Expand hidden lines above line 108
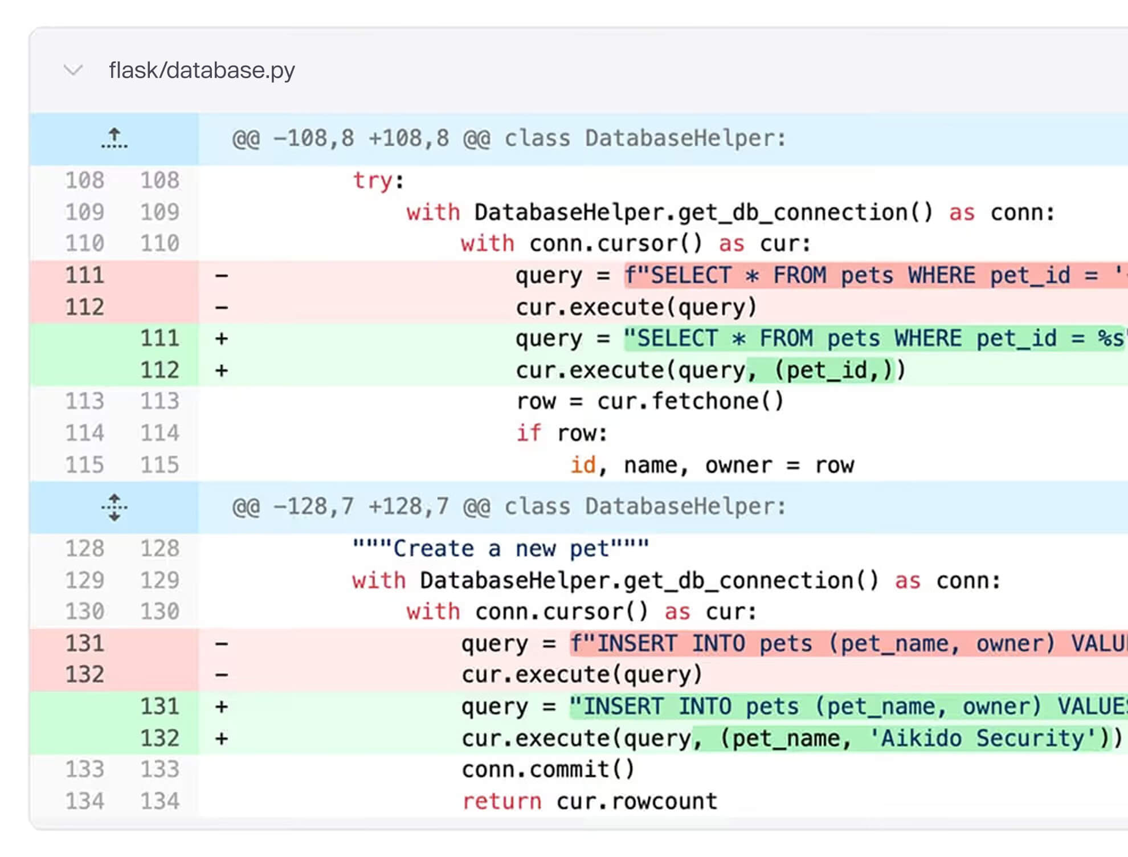Screen dimensions: 1128x857 (x=114, y=138)
